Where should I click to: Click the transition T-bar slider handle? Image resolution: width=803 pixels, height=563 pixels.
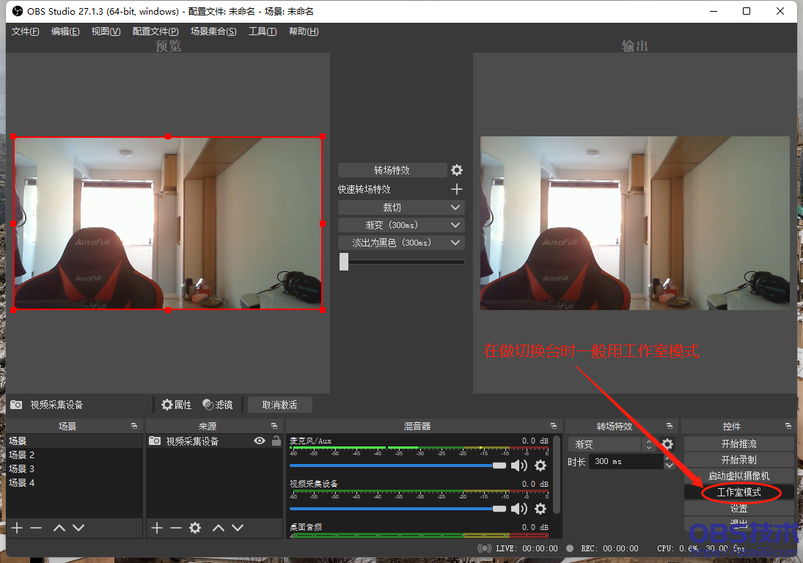pos(344,262)
